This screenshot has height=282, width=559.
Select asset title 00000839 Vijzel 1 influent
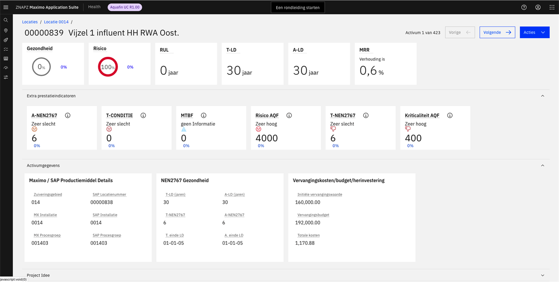(102, 33)
